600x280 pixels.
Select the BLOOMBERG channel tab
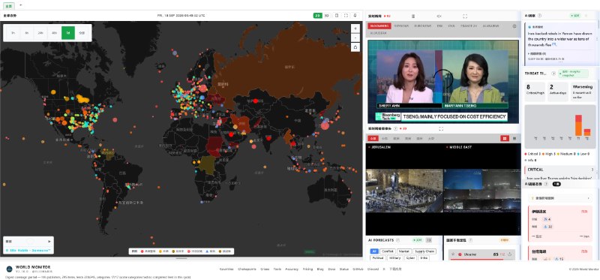click(x=379, y=26)
